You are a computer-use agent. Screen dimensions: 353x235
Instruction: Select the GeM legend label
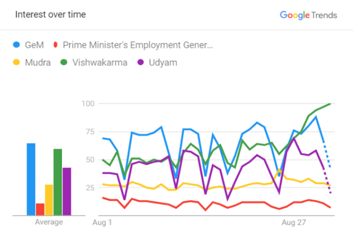[35, 44]
